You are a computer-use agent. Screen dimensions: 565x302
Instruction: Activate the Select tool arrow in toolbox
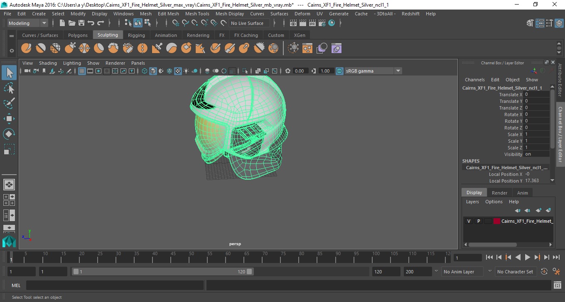[9, 73]
